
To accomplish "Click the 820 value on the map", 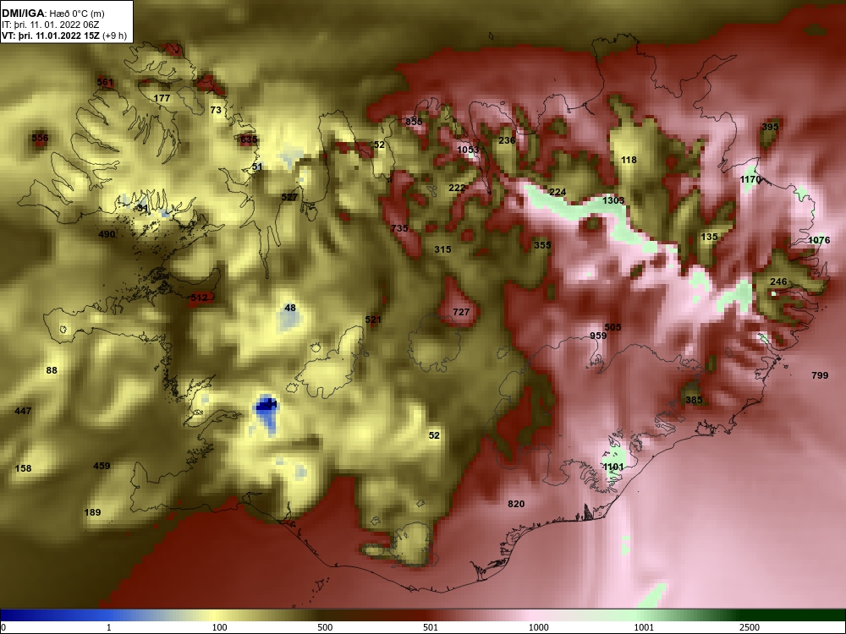I will pos(516,504).
